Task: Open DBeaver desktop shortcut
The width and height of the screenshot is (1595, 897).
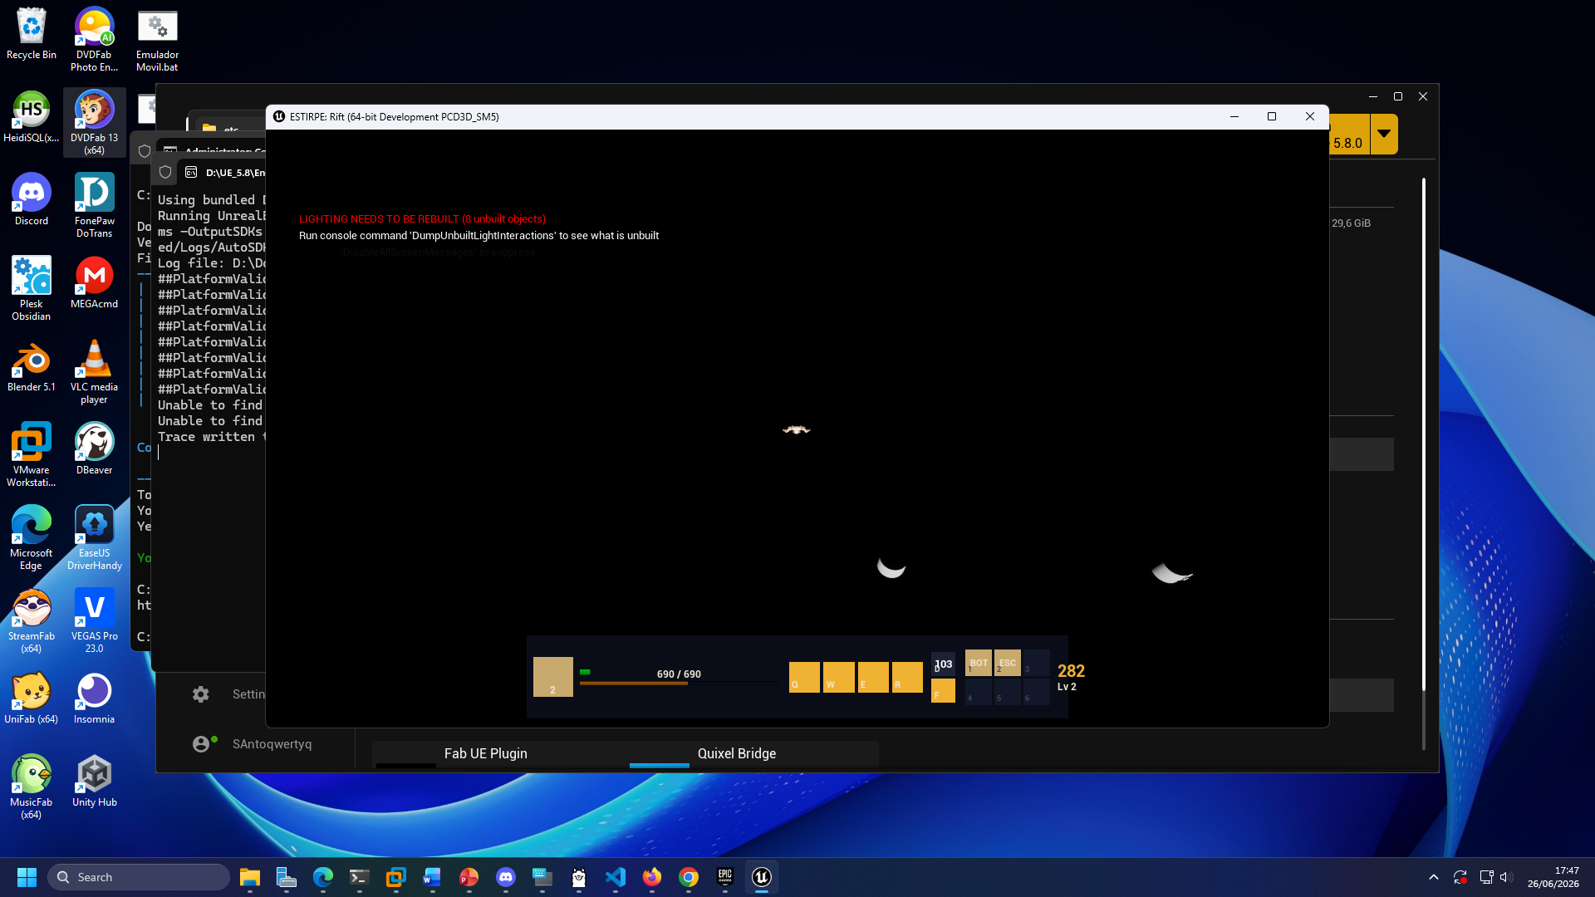Action: [94, 450]
